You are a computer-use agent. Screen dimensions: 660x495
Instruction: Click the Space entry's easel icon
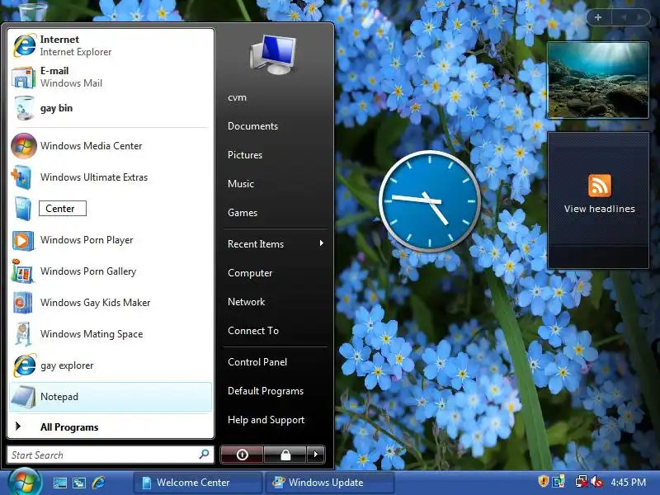coord(23,334)
